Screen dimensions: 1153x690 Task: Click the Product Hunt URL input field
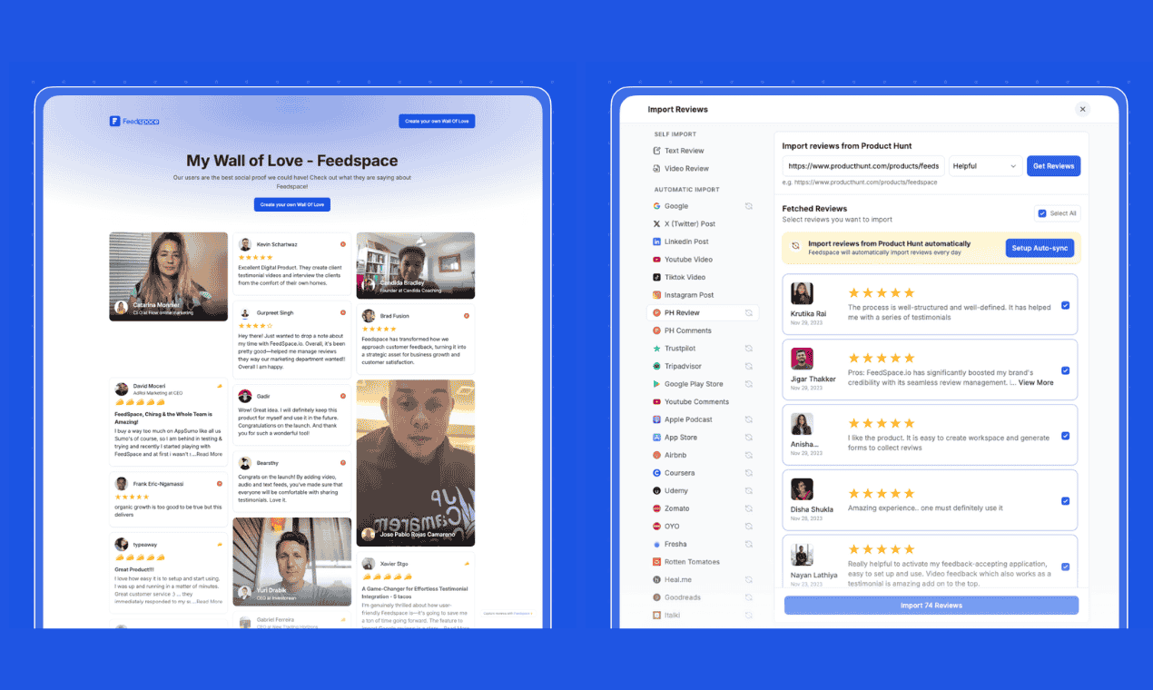(862, 166)
